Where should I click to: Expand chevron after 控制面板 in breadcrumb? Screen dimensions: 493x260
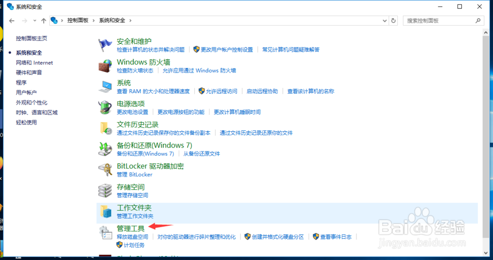coord(94,20)
